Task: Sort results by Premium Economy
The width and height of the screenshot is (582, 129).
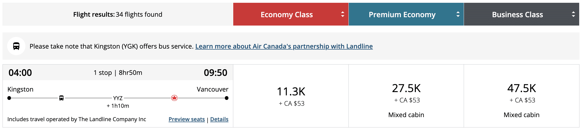Action: [402, 14]
